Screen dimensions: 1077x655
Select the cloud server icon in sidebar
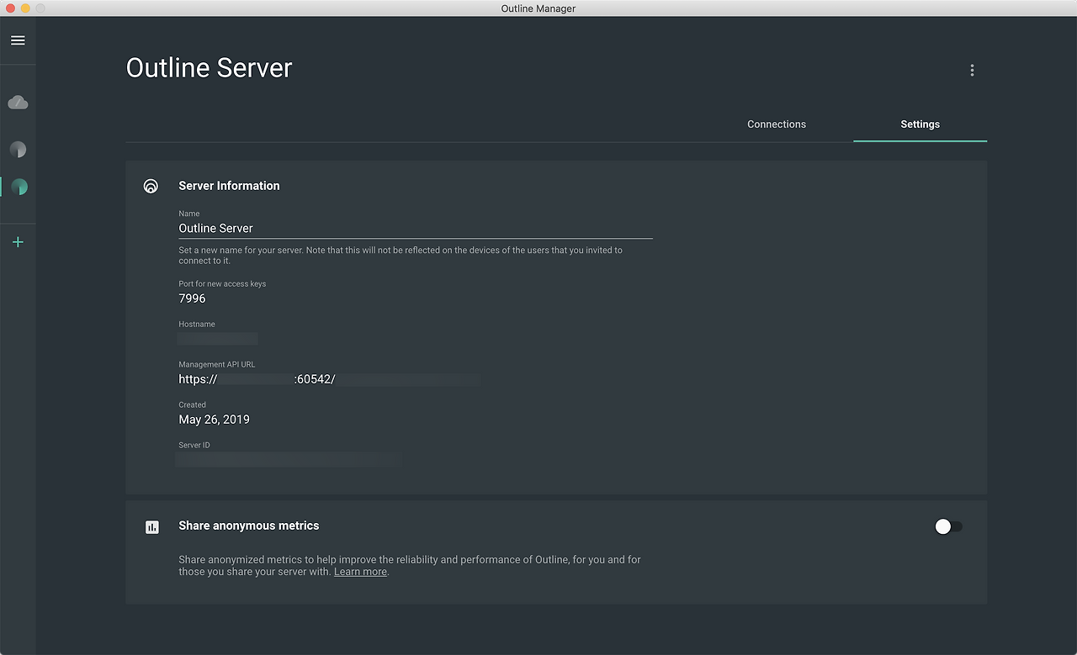[18, 103]
